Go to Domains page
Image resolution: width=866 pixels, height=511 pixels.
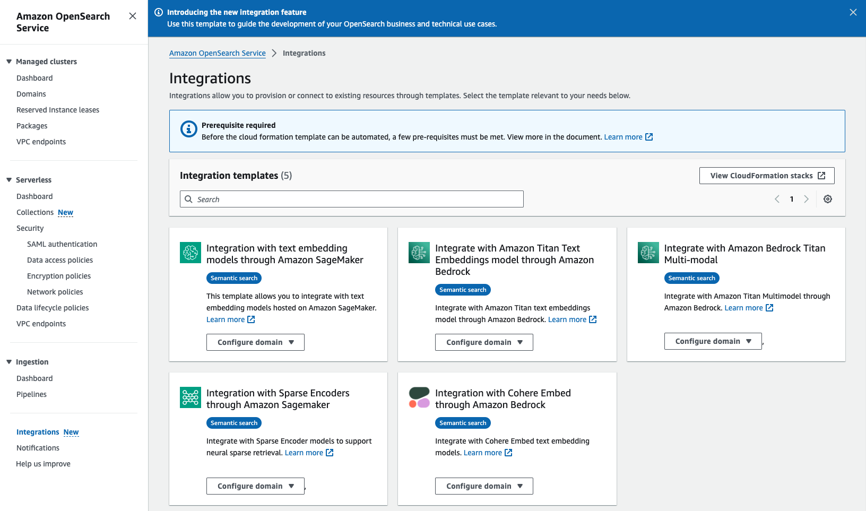pyautogui.click(x=31, y=94)
